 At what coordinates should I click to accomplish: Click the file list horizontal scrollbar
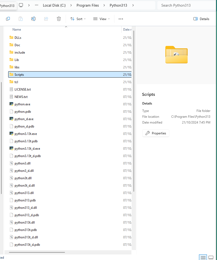37,252
